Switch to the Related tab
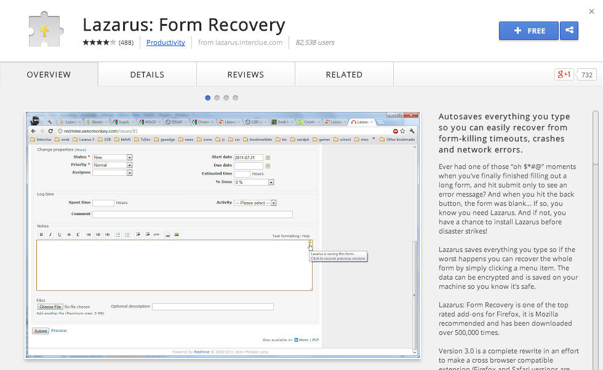Viewport: 603px width, 370px height. point(344,74)
